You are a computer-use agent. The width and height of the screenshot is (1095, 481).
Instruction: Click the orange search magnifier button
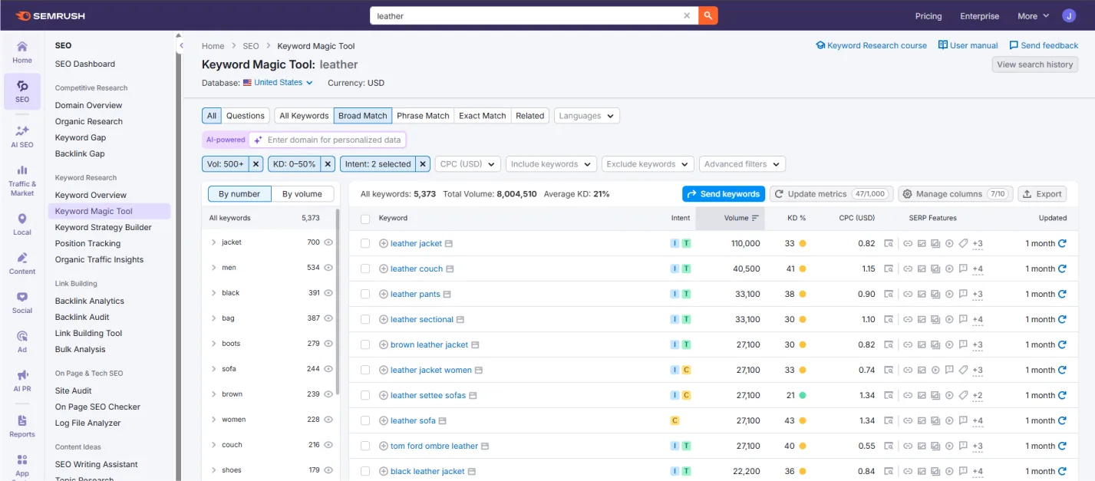coord(708,15)
